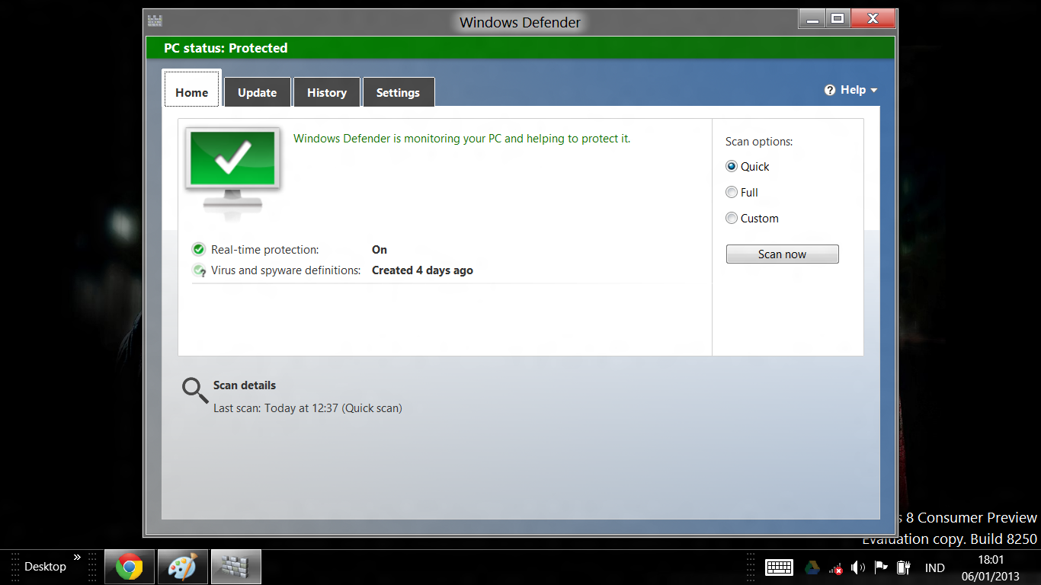The width and height of the screenshot is (1041, 585).
Task: Click the Real-time protection green check icon
Action: point(199,249)
